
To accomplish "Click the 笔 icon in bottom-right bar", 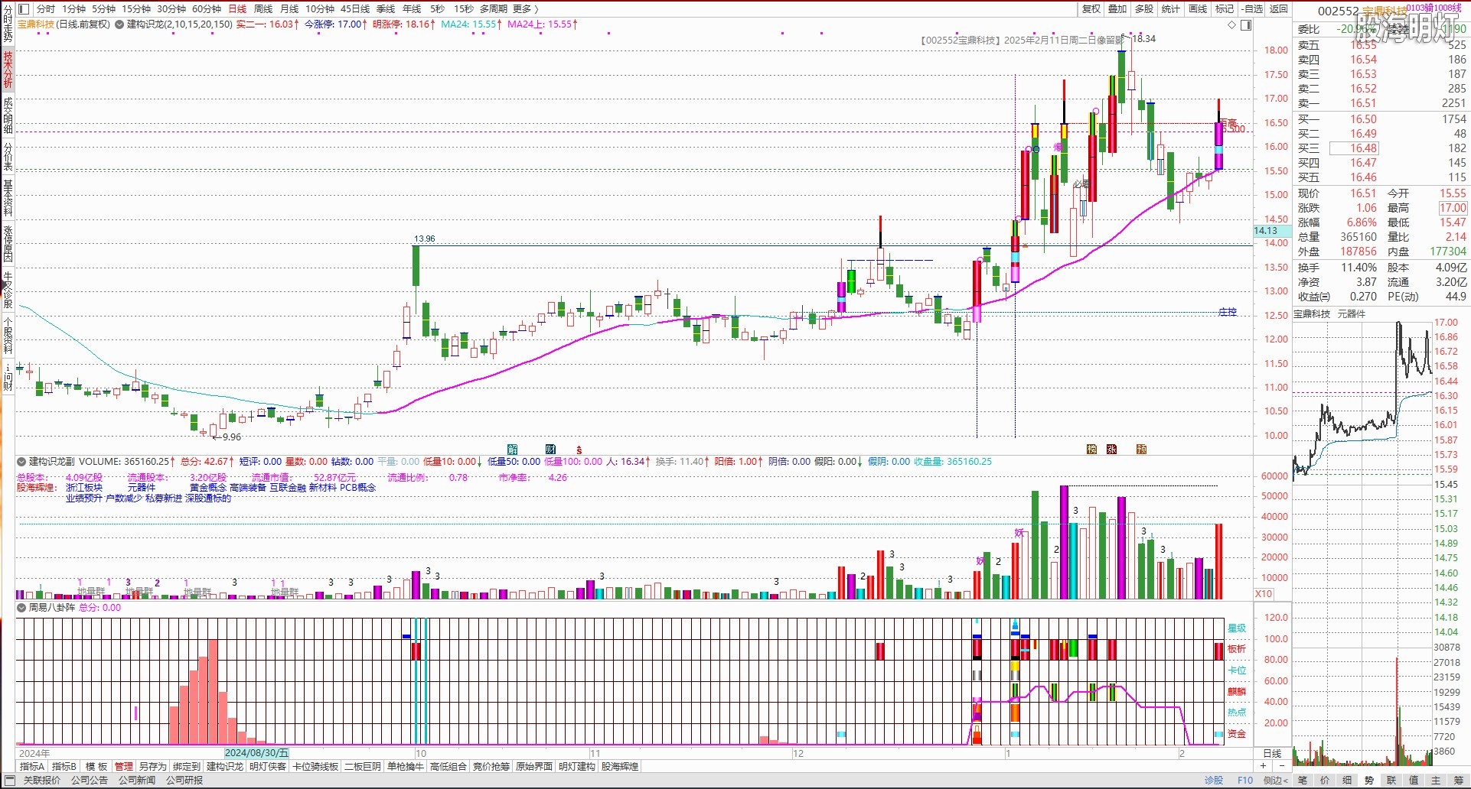I will [x=1303, y=781].
